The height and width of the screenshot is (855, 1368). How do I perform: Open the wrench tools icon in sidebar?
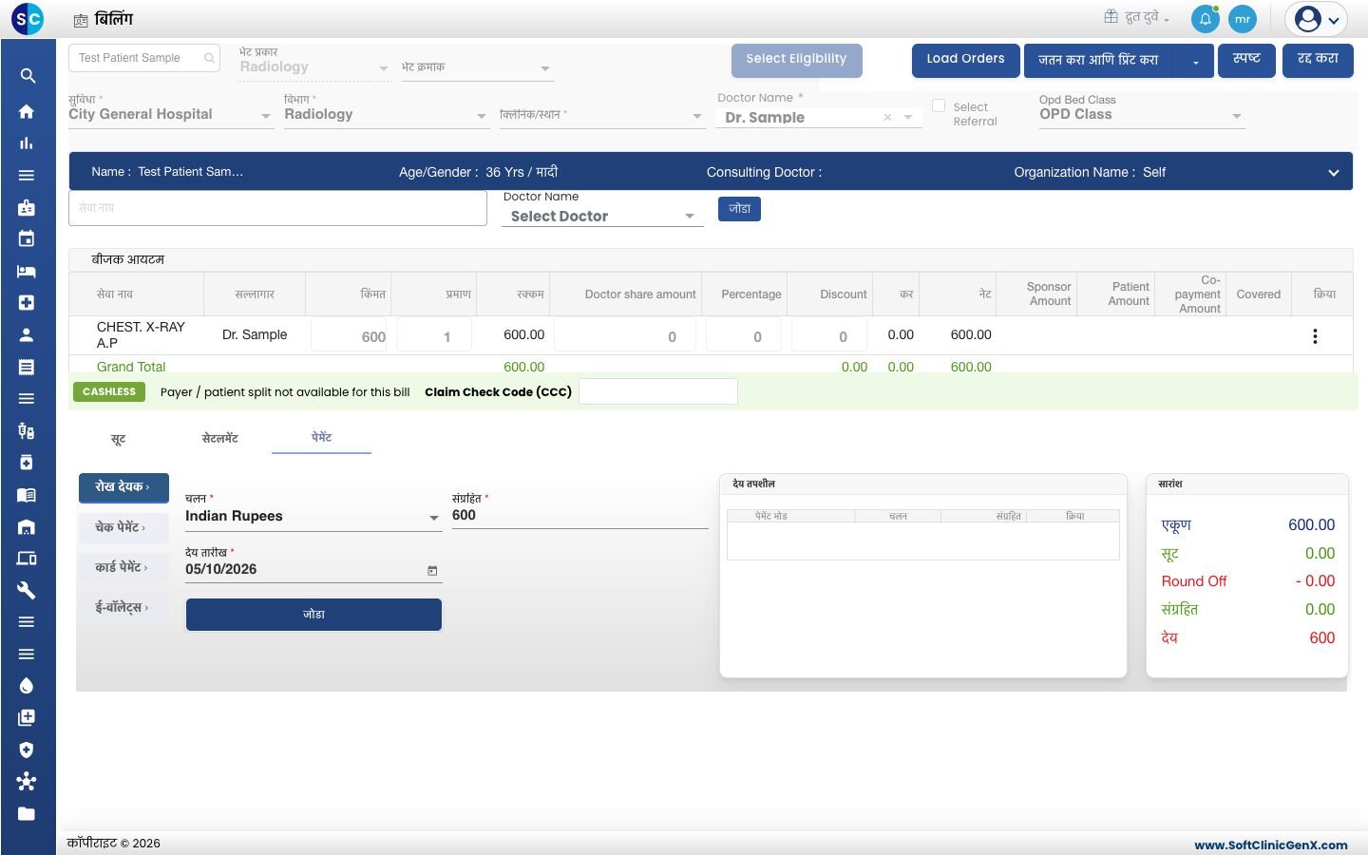27,590
